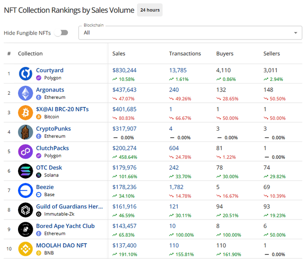This screenshot has width=306, height=259.
Task: Click the Bored Ape Yacht Club logo
Action: tap(26, 229)
